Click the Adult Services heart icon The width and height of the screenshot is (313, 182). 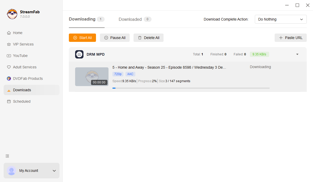(9, 67)
